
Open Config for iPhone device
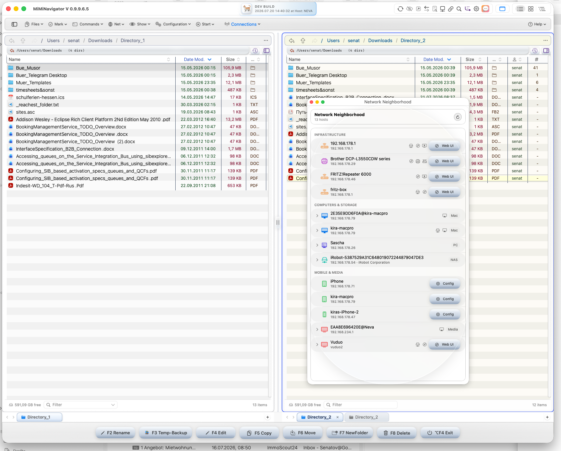click(x=445, y=284)
